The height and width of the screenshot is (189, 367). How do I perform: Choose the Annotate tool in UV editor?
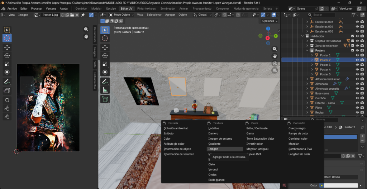click(x=7, y=82)
